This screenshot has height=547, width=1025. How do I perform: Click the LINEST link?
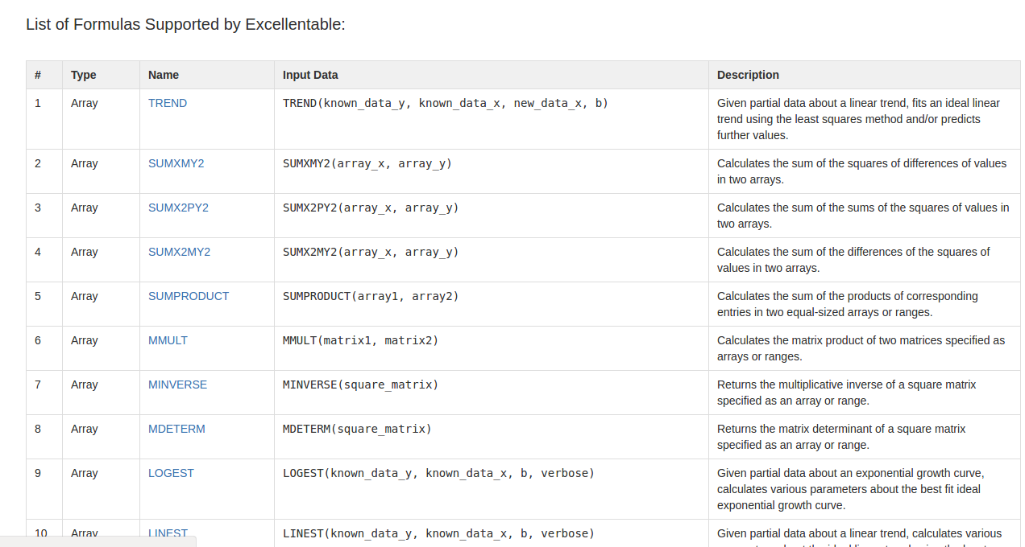click(168, 533)
